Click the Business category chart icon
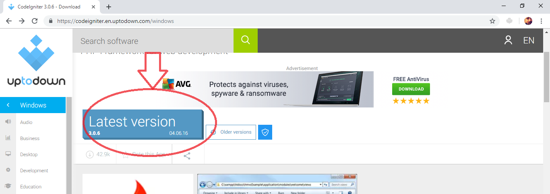550x194 pixels. coord(8,138)
